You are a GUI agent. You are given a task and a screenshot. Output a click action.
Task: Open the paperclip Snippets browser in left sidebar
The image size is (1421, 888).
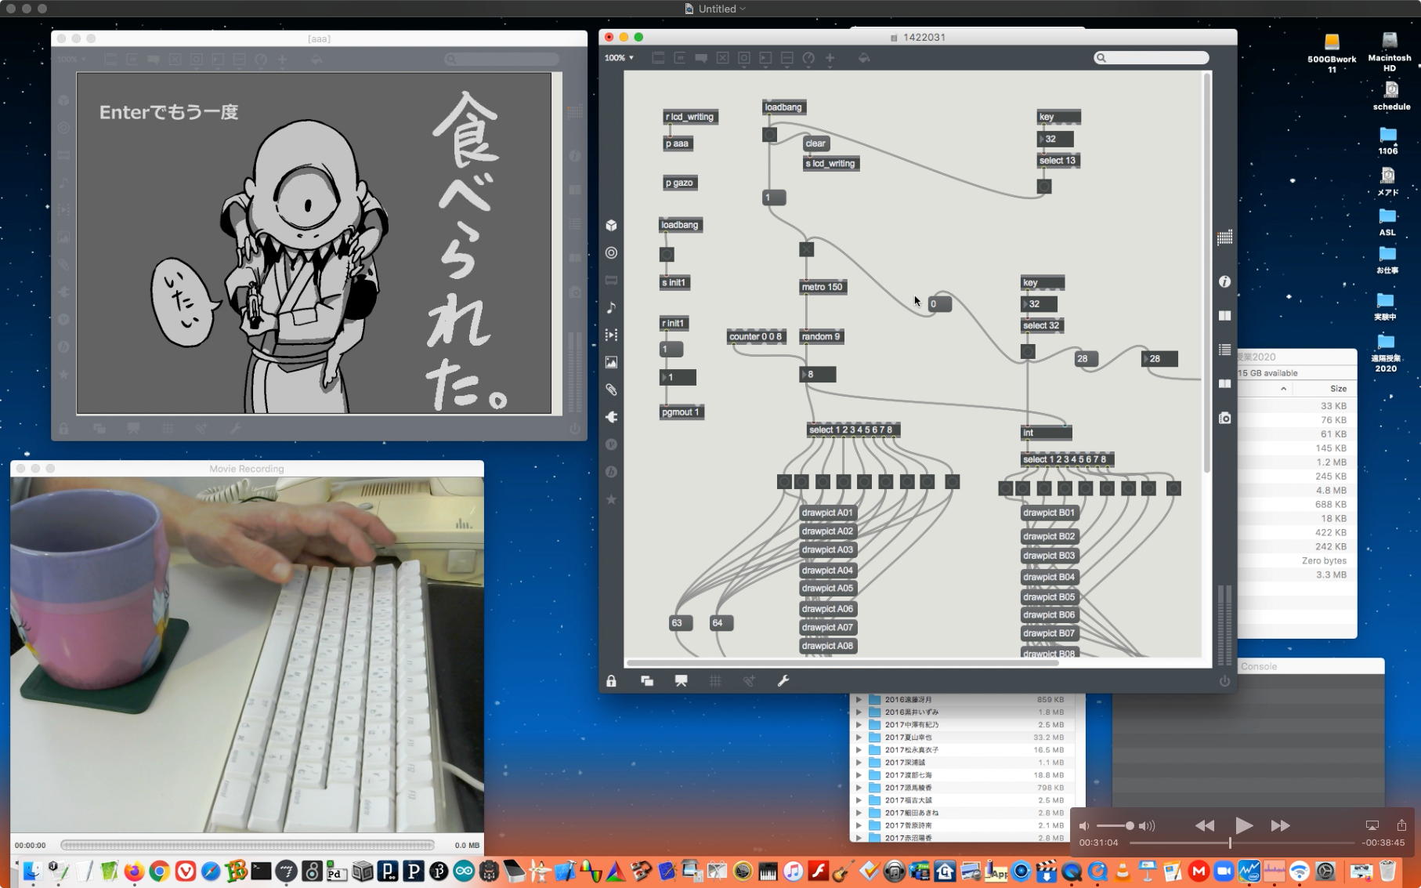[x=611, y=390]
